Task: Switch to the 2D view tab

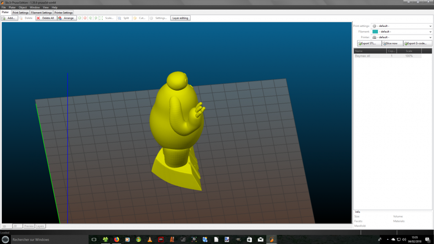Action: pyautogui.click(x=17, y=226)
